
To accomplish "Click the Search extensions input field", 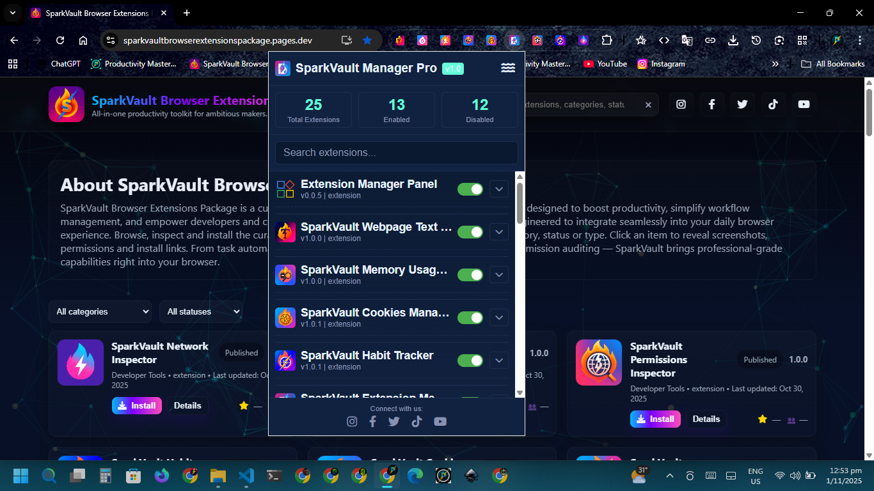I will [396, 153].
